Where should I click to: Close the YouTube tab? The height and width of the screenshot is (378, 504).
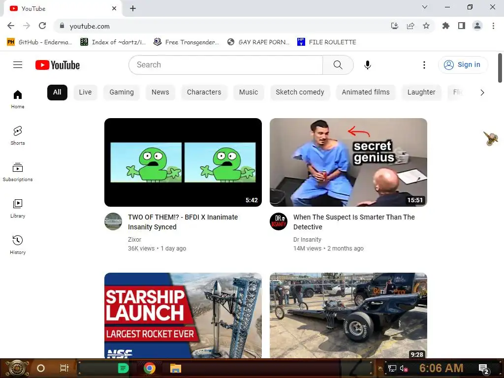(114, 8)
